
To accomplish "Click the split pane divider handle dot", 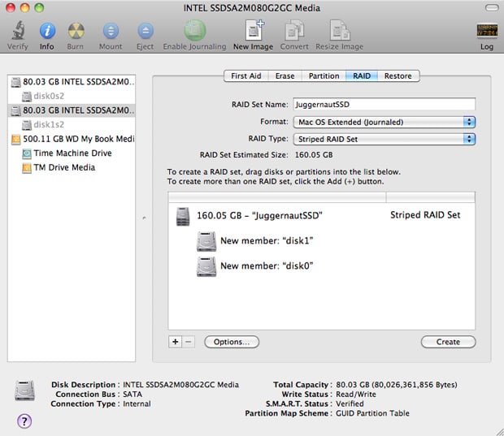I will pyautogui.click(x=145, y=218).
